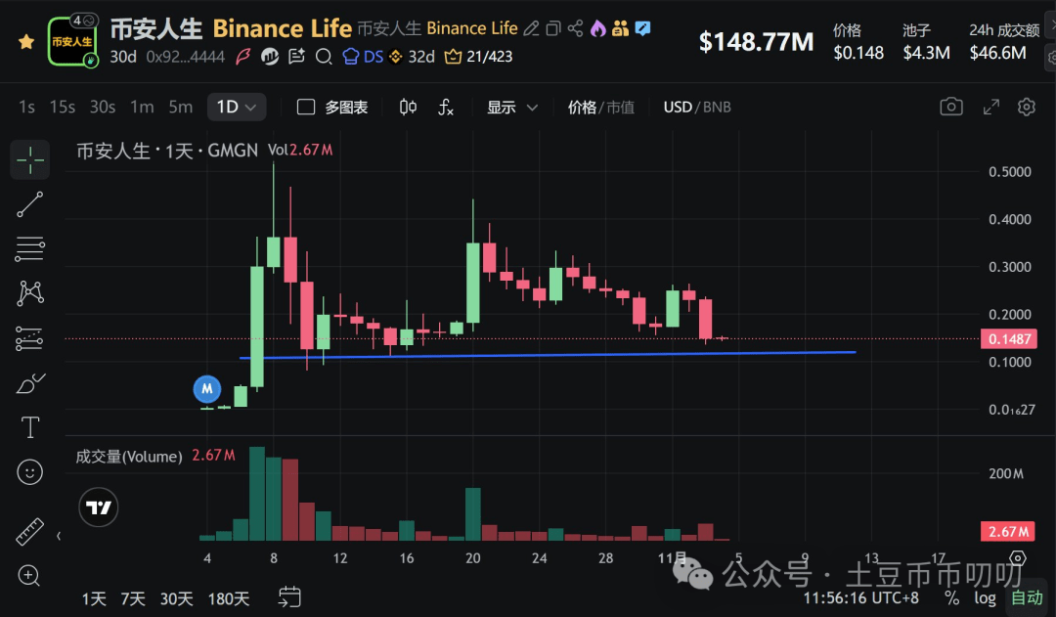The image size is (1056, 617).
Task: Switch chart denomination to USD
Action: click(x=678, y=108)
